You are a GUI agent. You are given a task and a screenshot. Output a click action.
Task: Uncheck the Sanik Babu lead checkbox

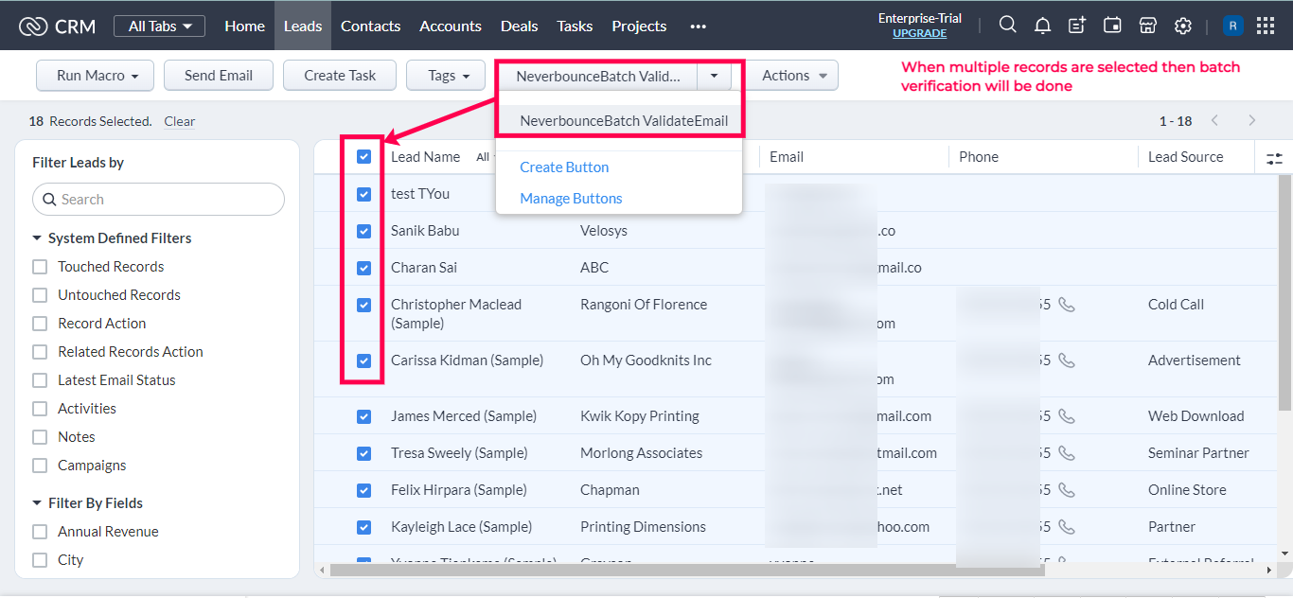tap(364, 231)
